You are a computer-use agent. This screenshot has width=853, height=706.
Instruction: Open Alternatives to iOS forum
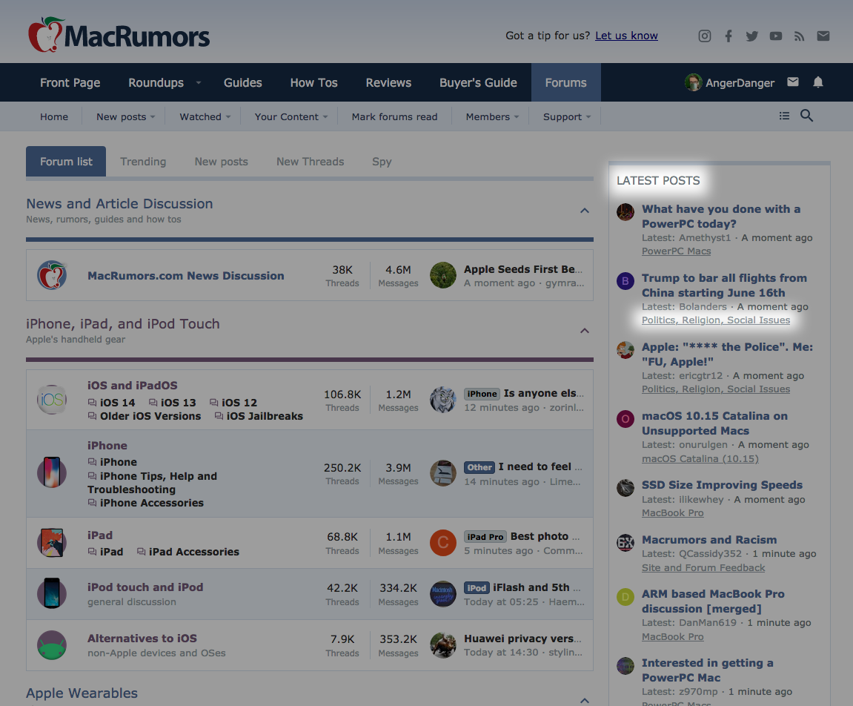click(142, 639)
